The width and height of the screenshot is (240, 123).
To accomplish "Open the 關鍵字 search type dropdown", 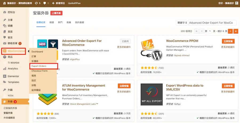I will click(182, 23).
